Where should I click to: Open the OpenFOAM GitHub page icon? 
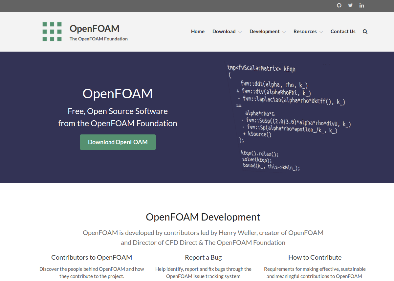(x=339, y=5)
